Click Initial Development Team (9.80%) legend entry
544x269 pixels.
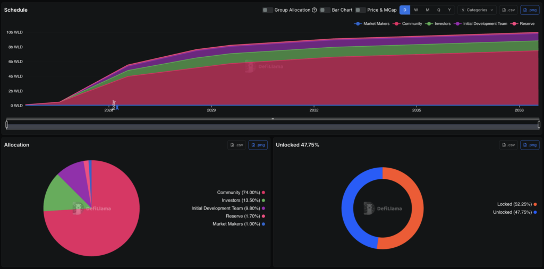[228, 209]
